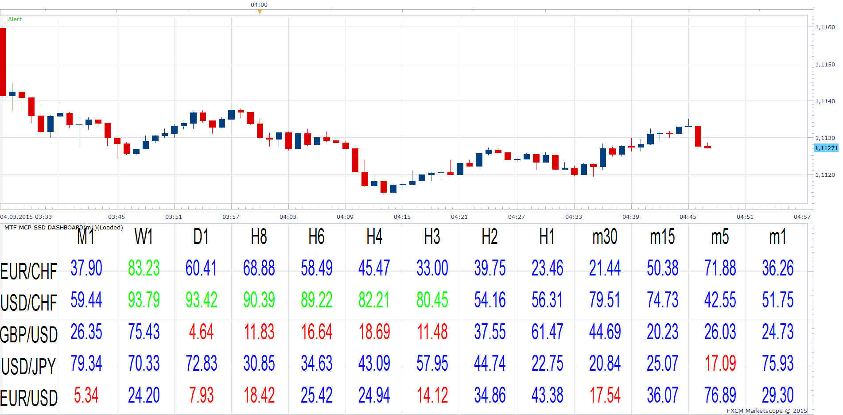This screenshot has width=843, height=415.
Task: Click the orange 04:00 timeline marker
Action: click(x=260, y=12)
